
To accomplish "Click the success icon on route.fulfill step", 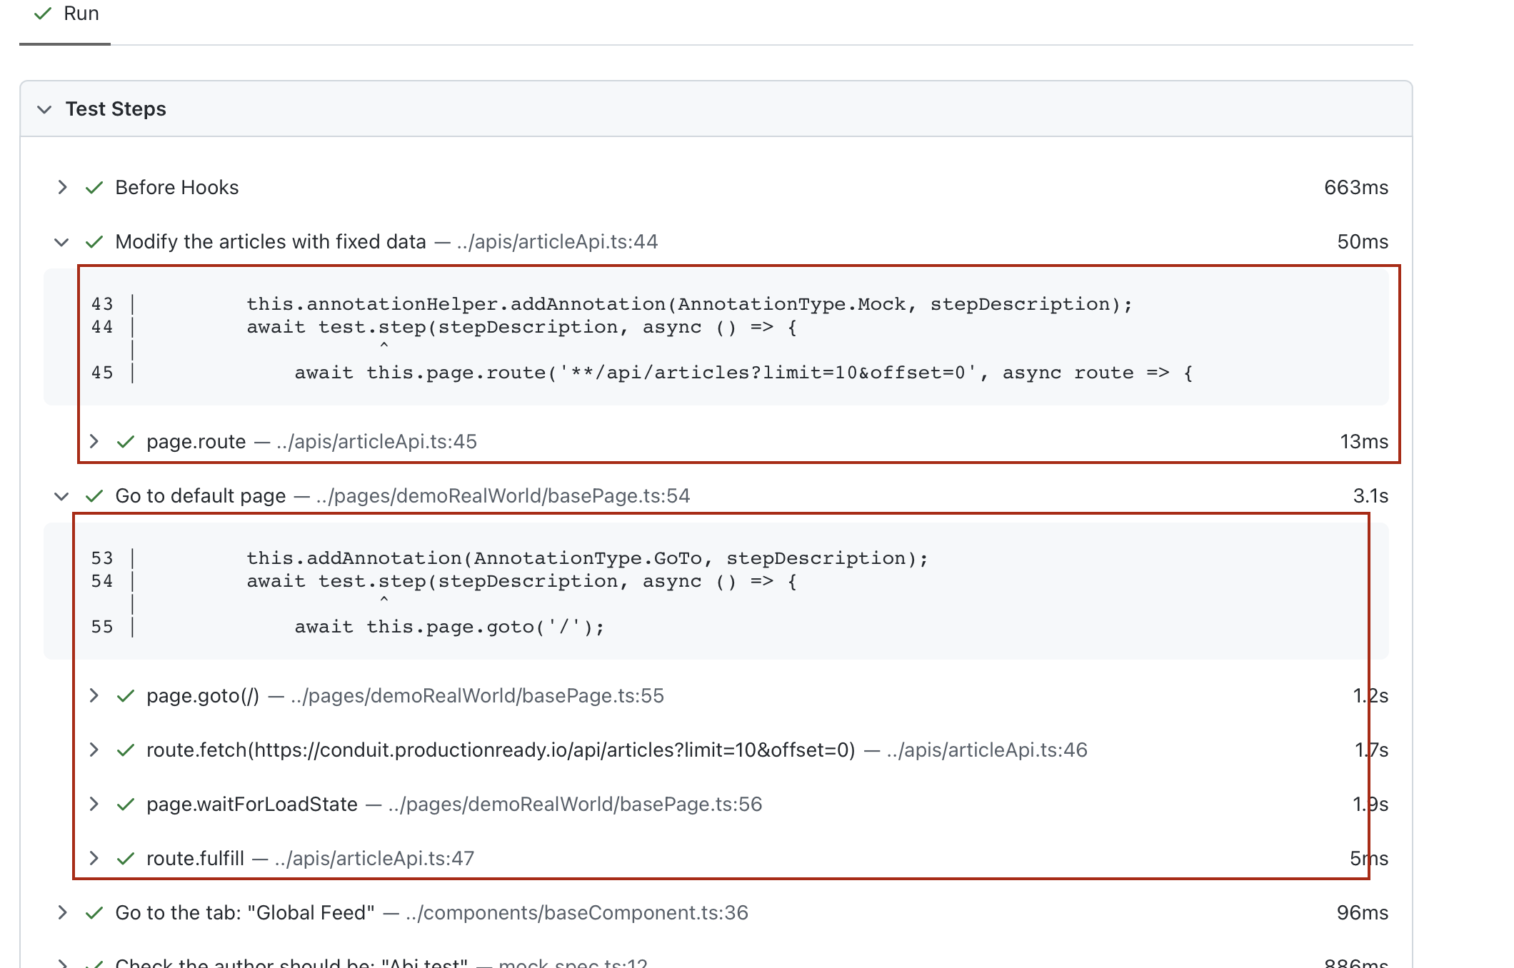I will (x=126, y=858).
